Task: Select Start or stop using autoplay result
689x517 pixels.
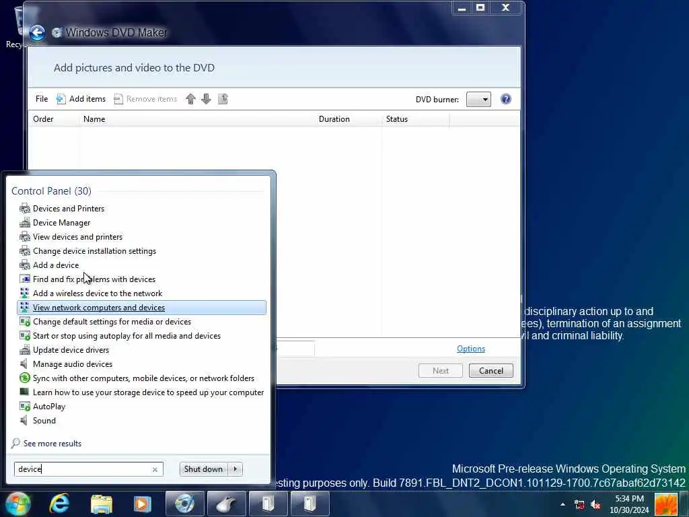Action: click(141, 335)
